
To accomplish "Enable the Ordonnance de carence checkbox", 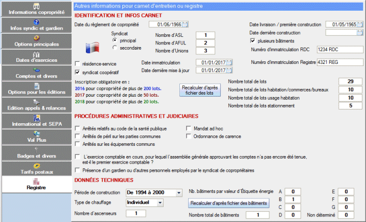I will click(x=189, y=136).
